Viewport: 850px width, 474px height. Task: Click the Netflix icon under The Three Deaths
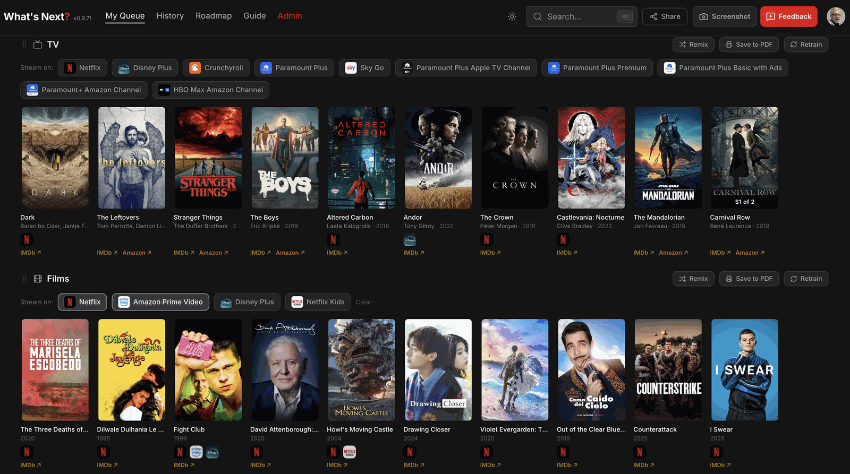click(x=27, y=452)
